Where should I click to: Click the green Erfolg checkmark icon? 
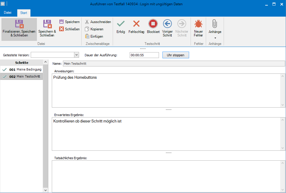[x=121, y=24]
